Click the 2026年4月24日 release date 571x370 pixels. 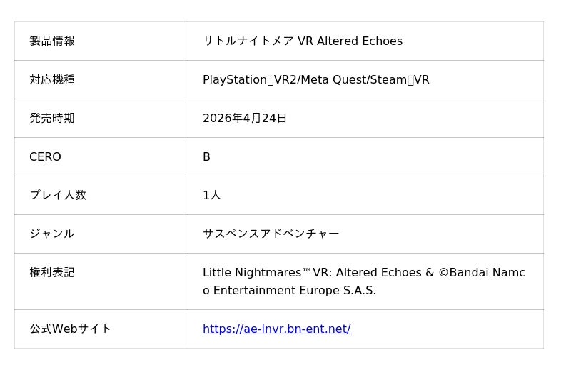click(245, 118)
